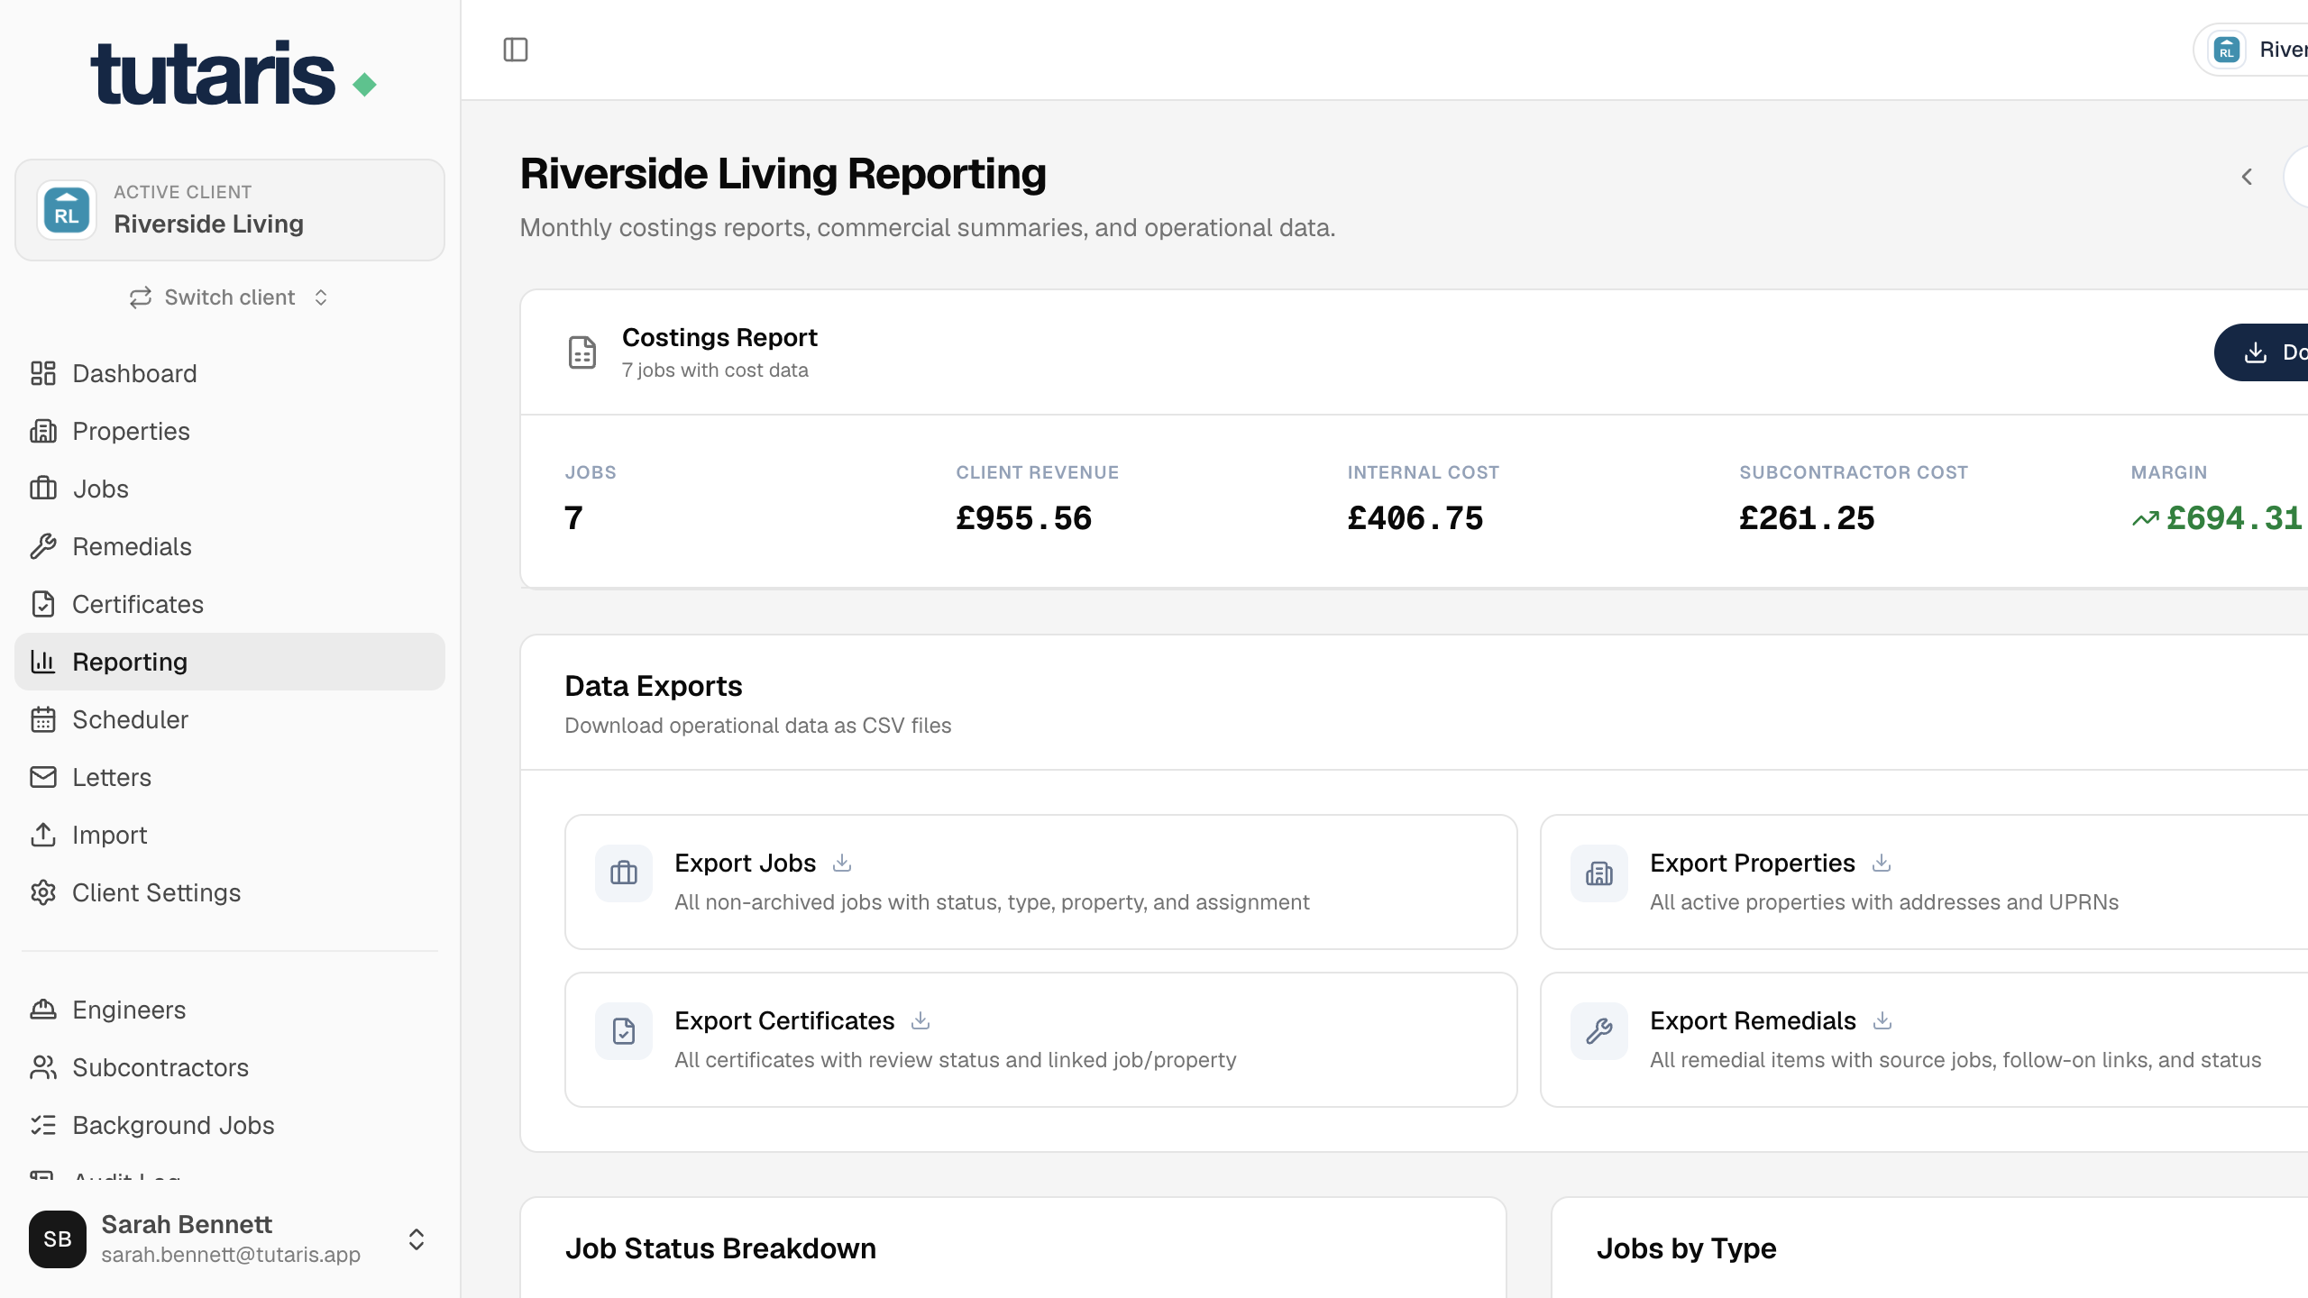Click the Active Client Riverside Living card

[230, 210]
